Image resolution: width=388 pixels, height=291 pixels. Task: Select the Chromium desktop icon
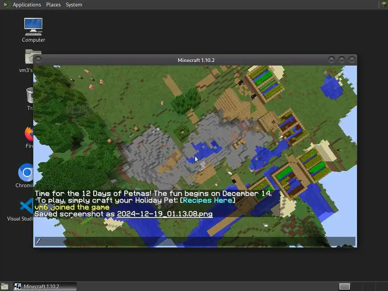[x=25, y=175]
